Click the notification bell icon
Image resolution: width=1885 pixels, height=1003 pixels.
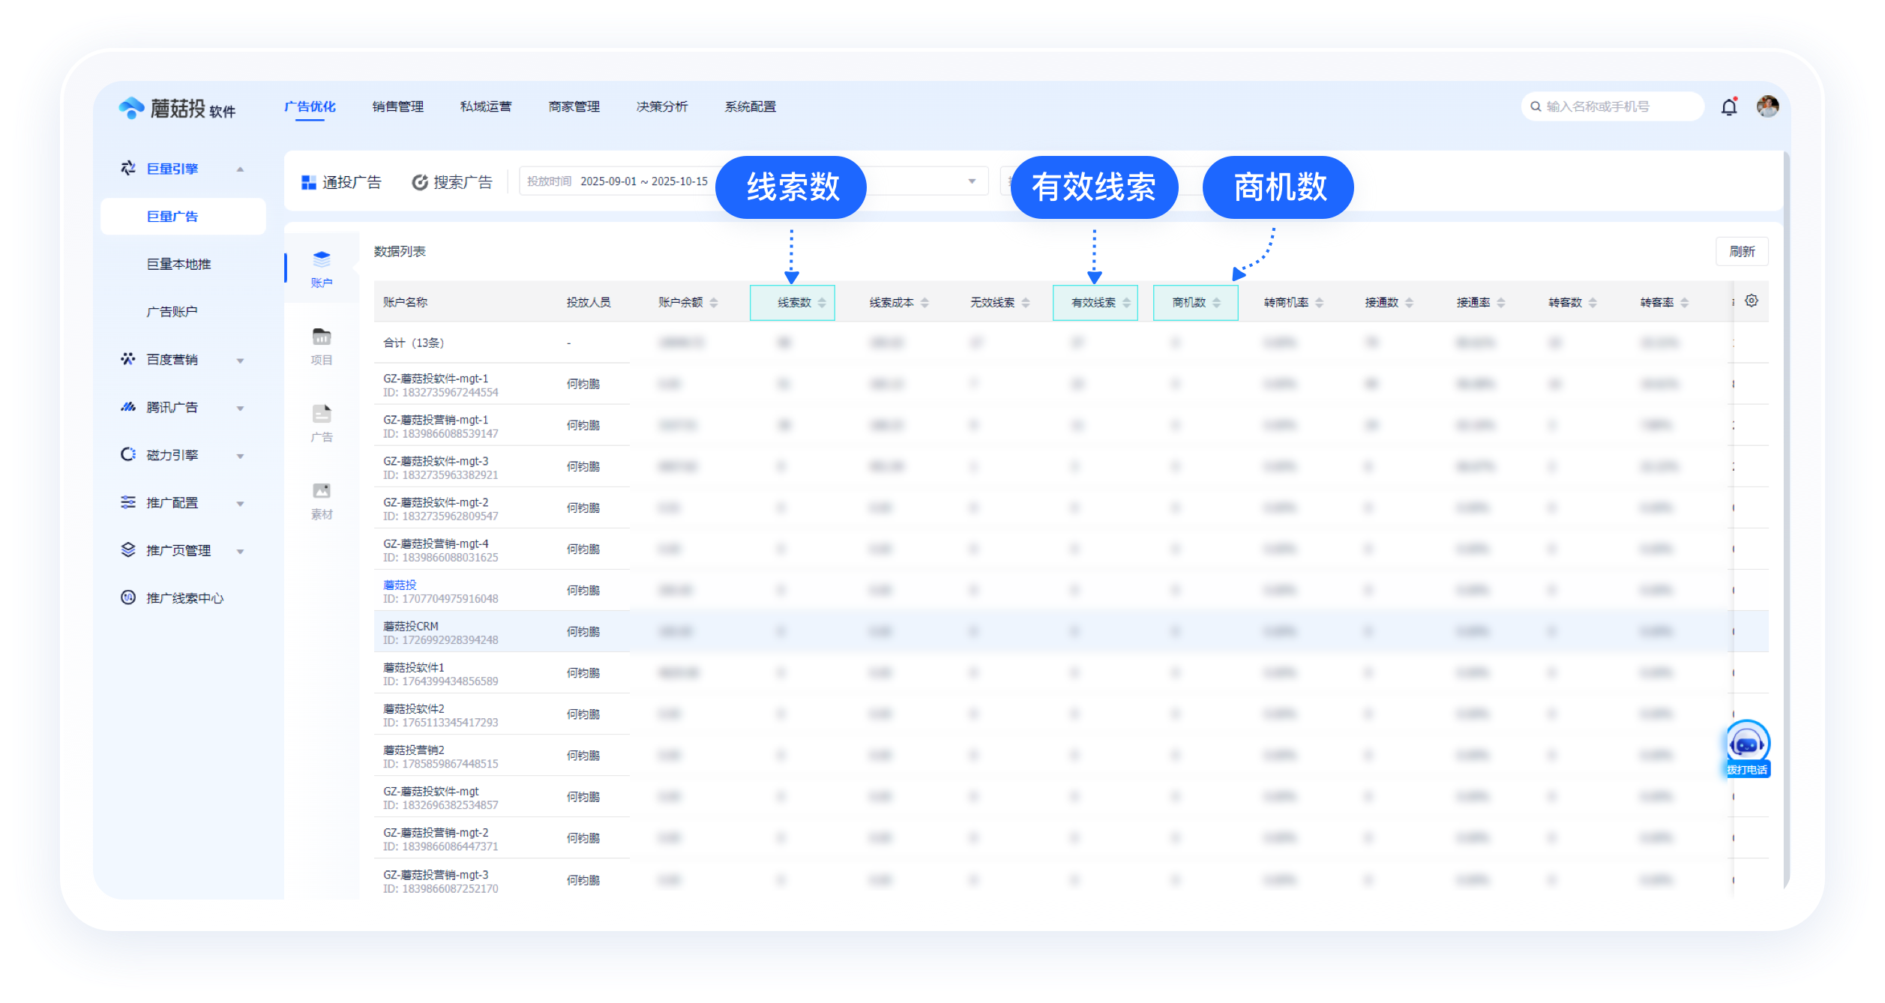point(1728,106)
